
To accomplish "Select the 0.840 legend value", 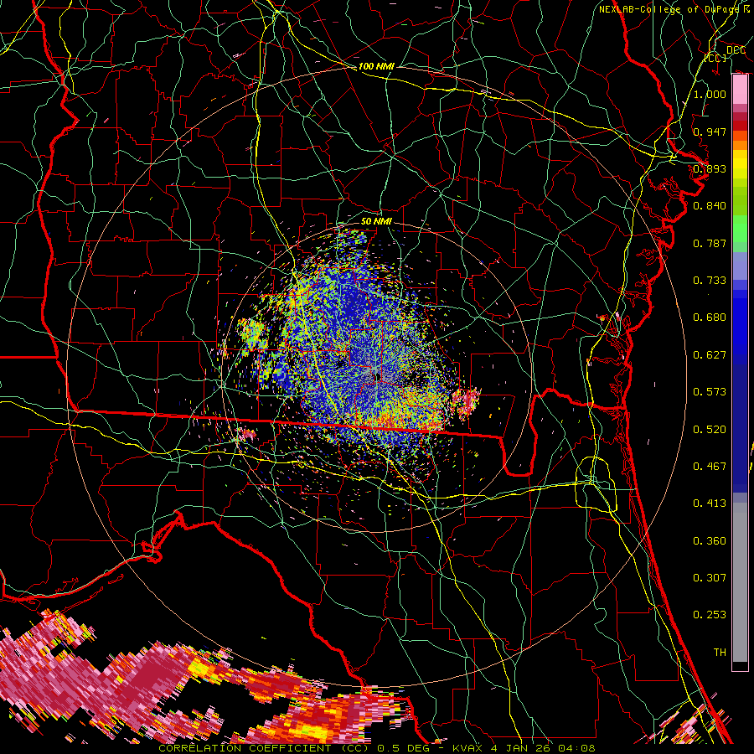I will tap(710, 205).
